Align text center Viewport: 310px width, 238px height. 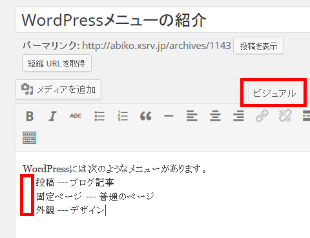215,116
